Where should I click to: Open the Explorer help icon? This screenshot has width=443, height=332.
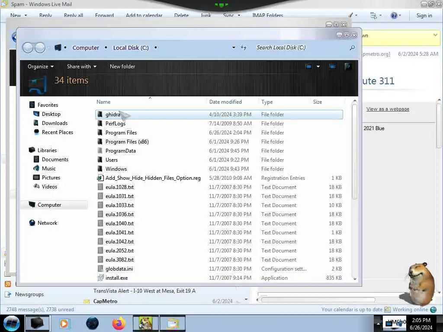point(348,67)
